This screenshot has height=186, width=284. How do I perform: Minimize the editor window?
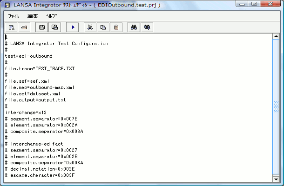click(242, 4)
